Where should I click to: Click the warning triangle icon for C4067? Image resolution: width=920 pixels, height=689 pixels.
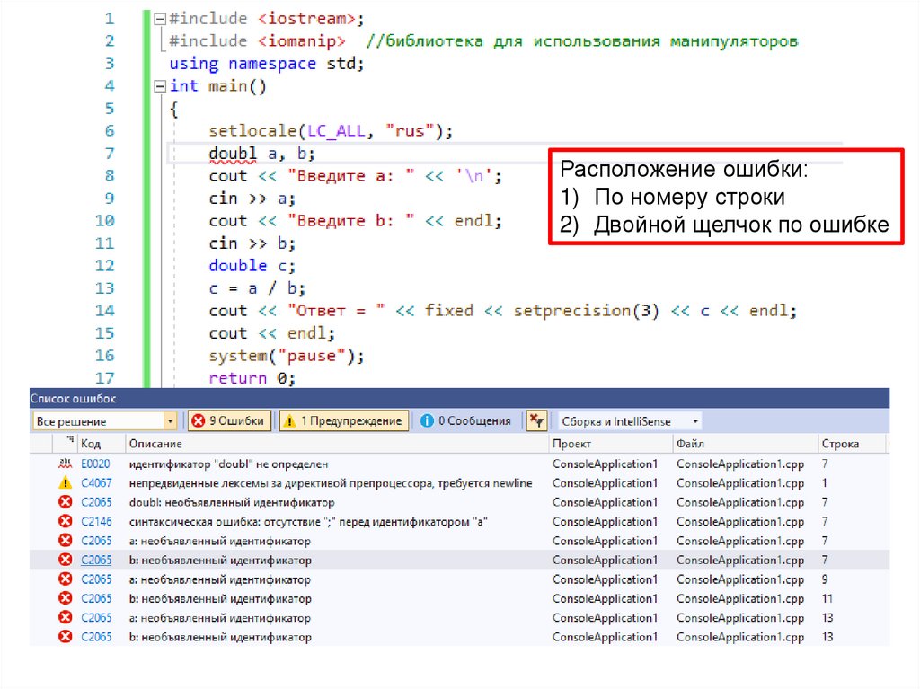click(65, 483)
